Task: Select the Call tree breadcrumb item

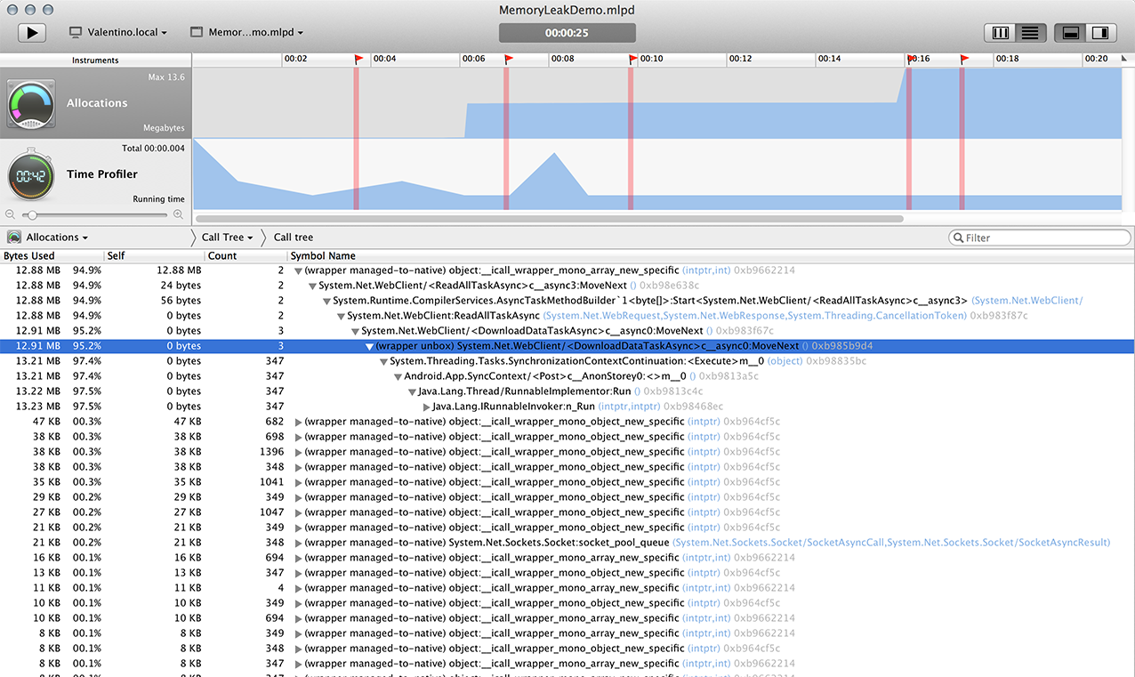Action: click(294, 238)
